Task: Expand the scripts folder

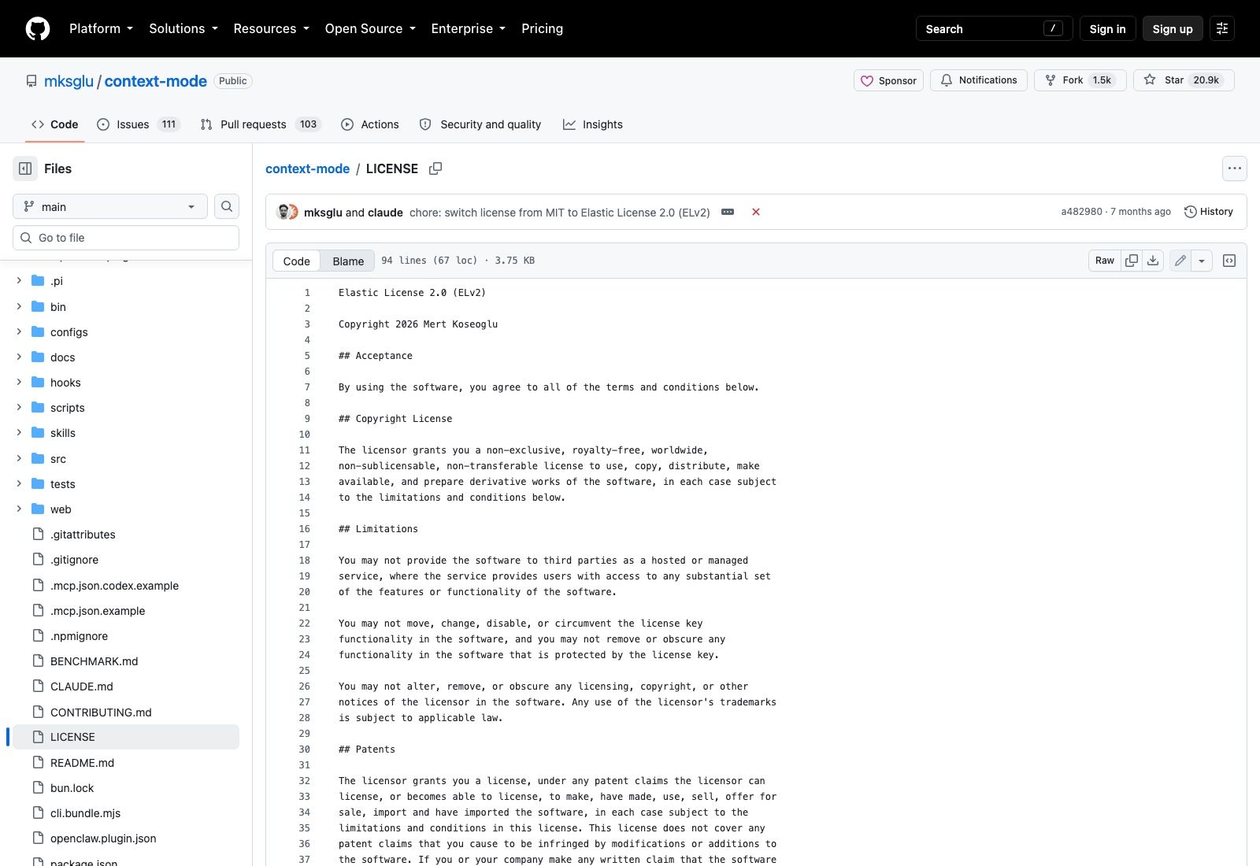Action: click(19, 407)
